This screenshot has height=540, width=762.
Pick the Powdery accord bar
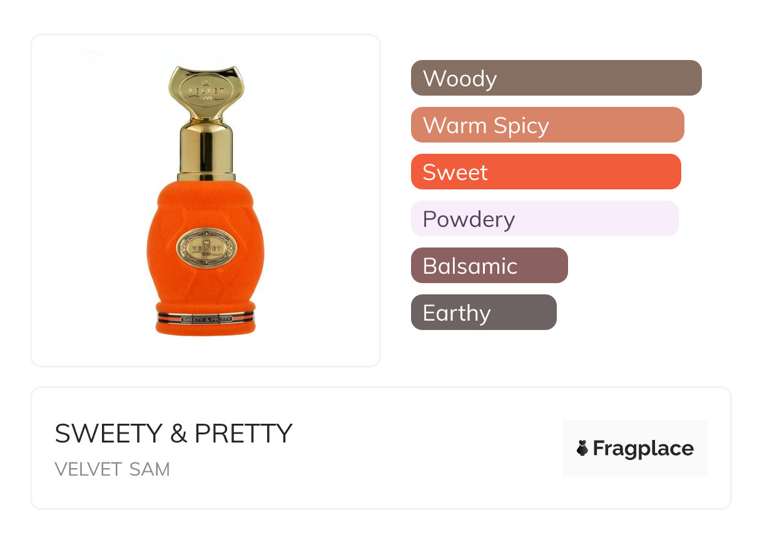click(544, 219)
